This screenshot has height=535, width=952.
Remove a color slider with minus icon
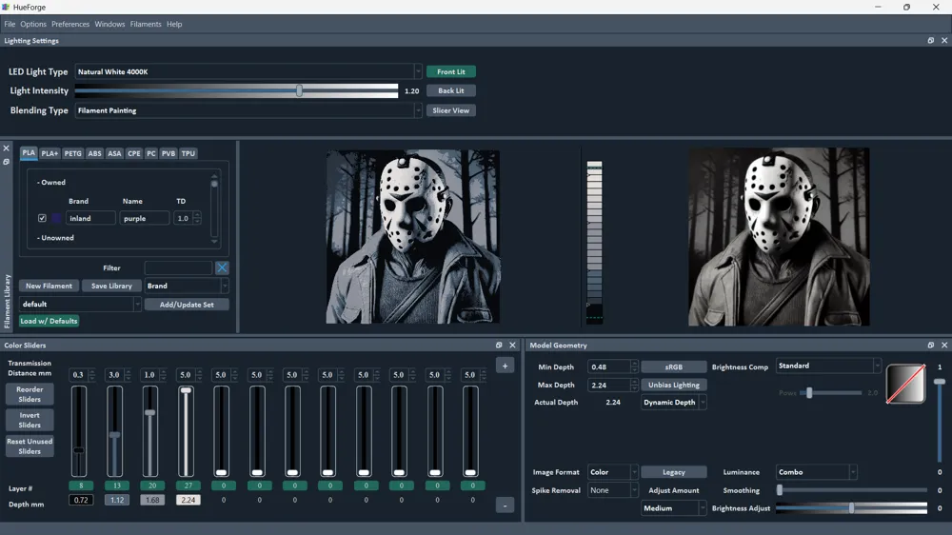point(506,505)
